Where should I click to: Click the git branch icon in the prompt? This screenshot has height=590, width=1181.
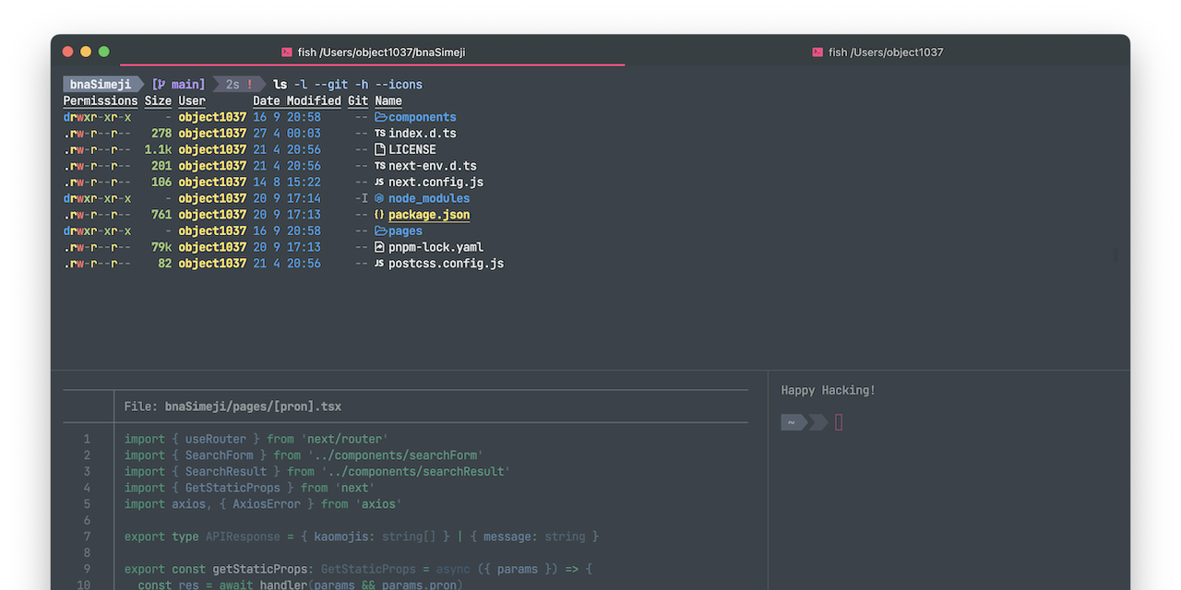pyautogui.click(x=161, y=84)
